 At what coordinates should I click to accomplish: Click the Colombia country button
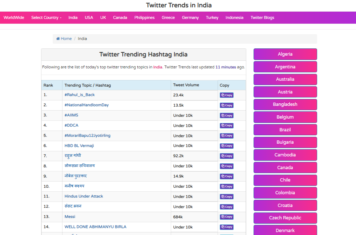[x=285, y=193]
